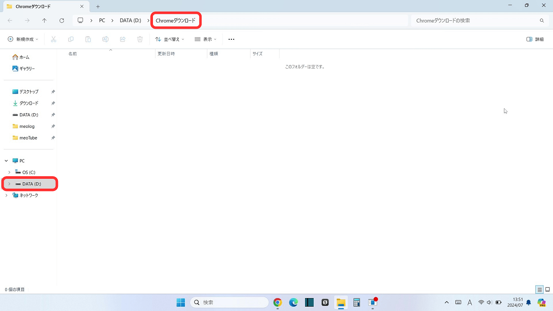Open Google Chrome from taskbar

tap(278, 302)
